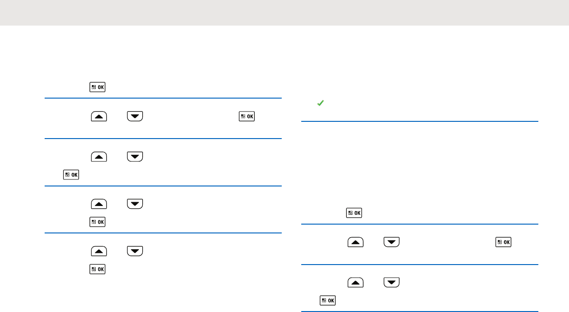Select up arrow in left column's bottom step
The height and width of the screenshot is (312, 569).
[x=99, y=251]
